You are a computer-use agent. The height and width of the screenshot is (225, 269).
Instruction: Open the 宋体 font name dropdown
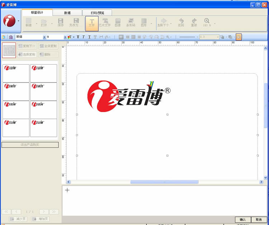(44, 37)
